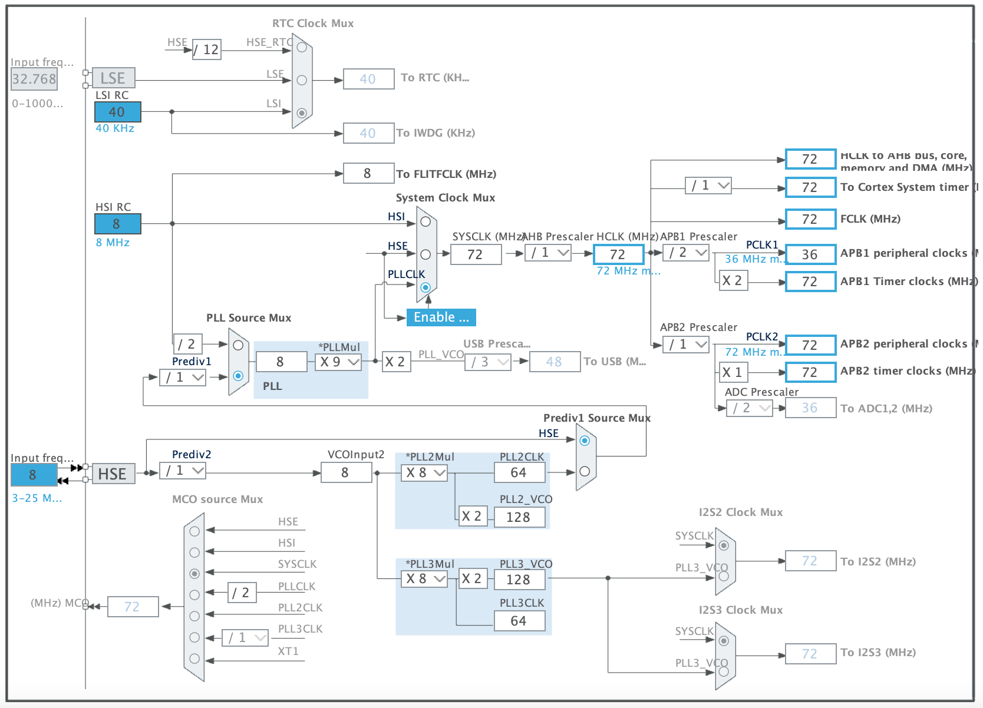Open the USB Prescaler /3 dropdown

(488, 362)
